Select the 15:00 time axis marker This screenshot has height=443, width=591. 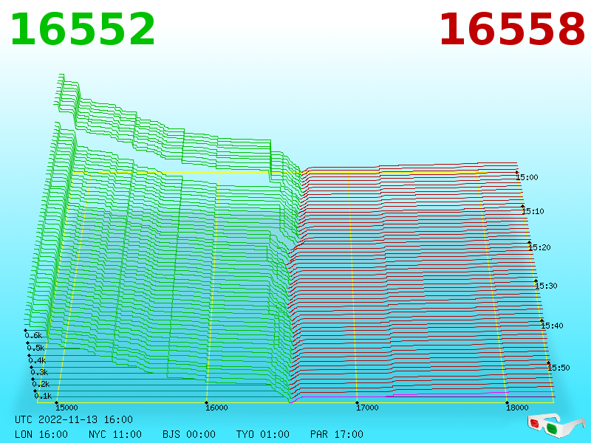tap(527, 177)
